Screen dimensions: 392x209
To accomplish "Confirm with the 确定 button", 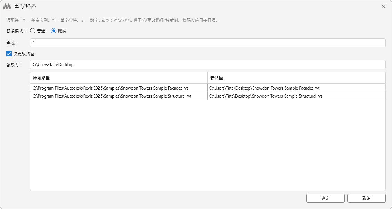I will [325, 198].
